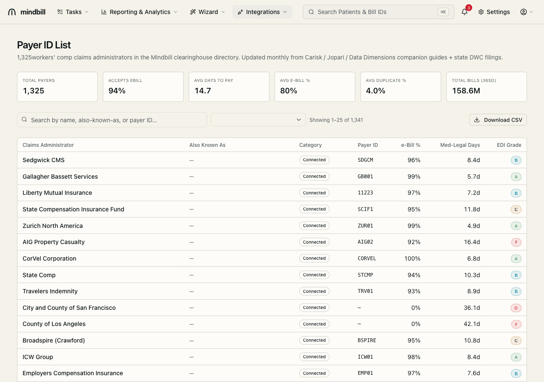Click the Payer ID List heading

tap(44, 45)
